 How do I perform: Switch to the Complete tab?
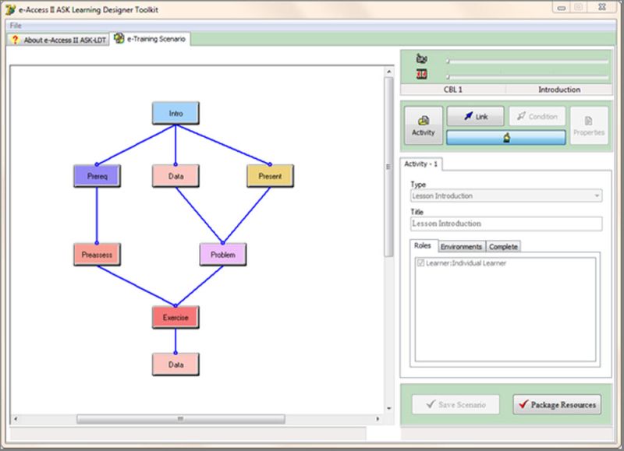point(503,247)
